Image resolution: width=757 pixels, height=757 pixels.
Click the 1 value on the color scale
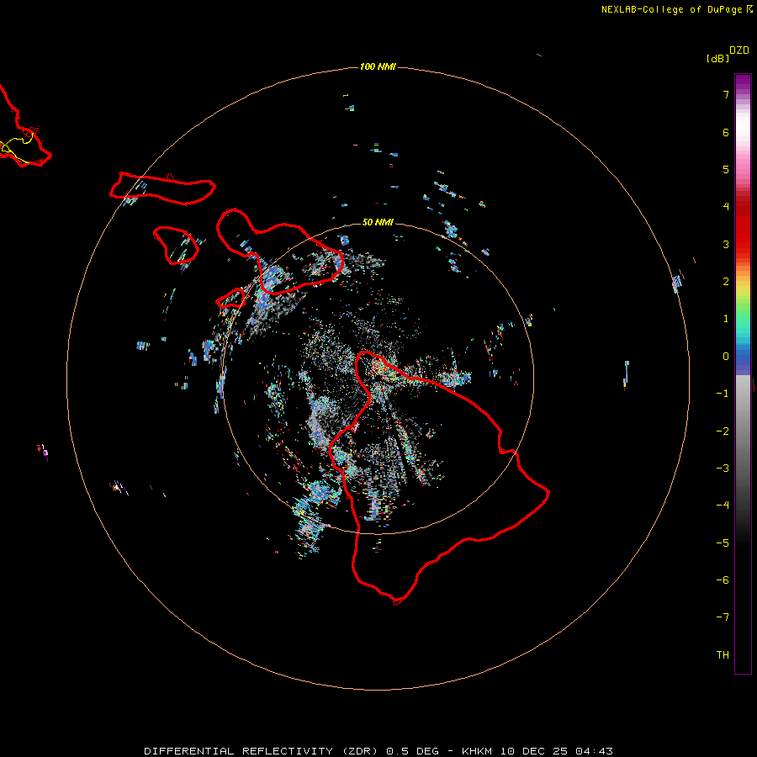tap(726, 319)
